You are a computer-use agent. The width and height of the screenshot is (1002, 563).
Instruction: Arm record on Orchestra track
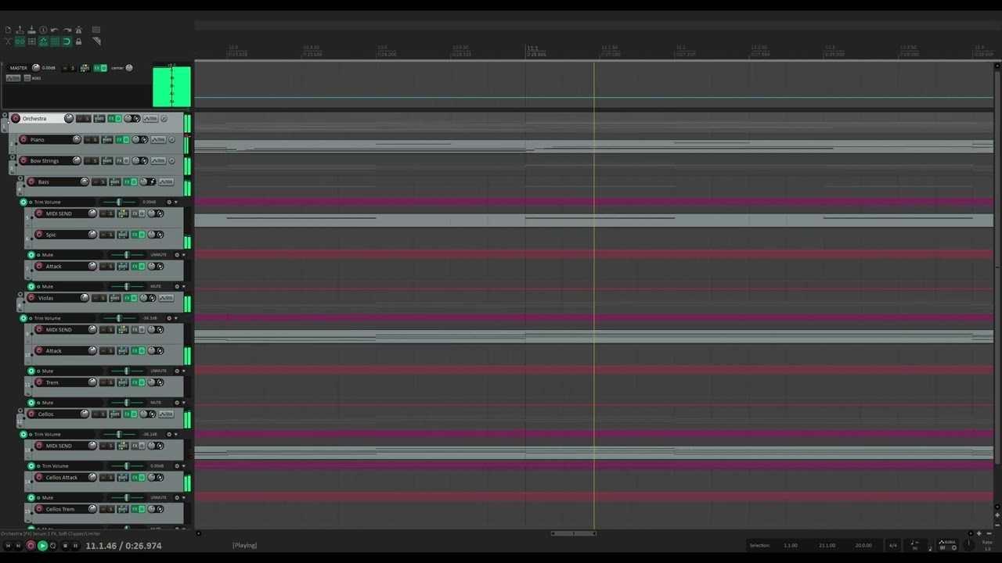16,118
